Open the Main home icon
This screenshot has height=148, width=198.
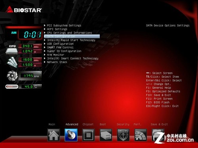pos(53,135)
